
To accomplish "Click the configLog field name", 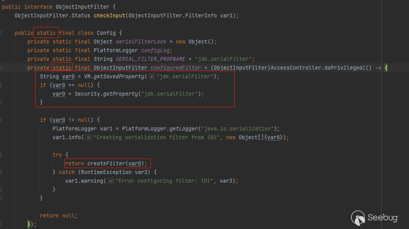I will (156, 50).
